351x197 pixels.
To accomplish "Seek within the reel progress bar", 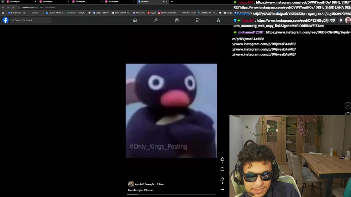I will (171, 194).
